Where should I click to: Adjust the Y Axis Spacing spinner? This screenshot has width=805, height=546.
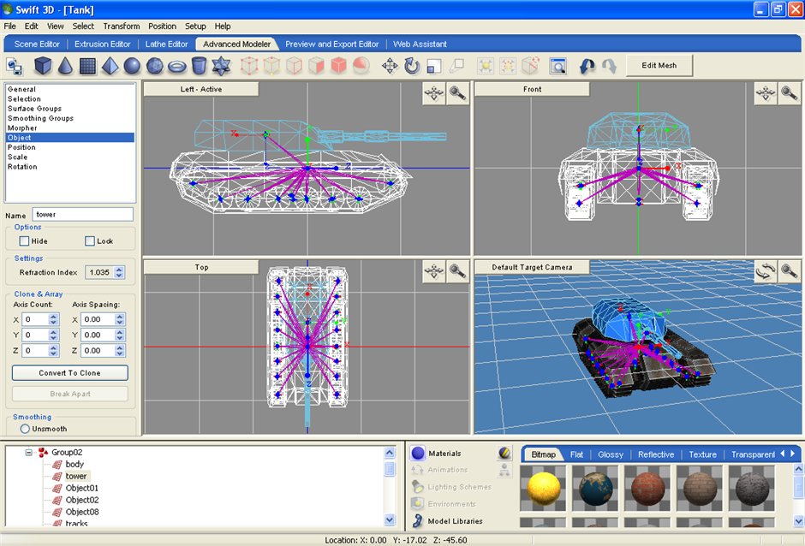pos(120,335)
